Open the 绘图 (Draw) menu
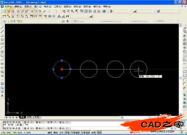Viewport: 187px width, 135px height. tap(67, 6)
